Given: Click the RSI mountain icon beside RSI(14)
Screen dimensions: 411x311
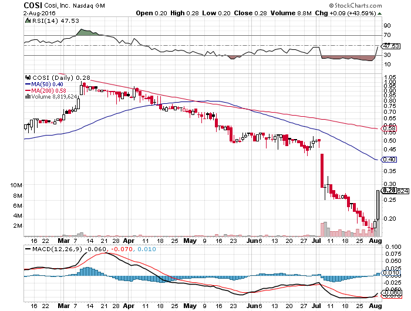Looking at the screenshot, I should [x=28, y=21].
